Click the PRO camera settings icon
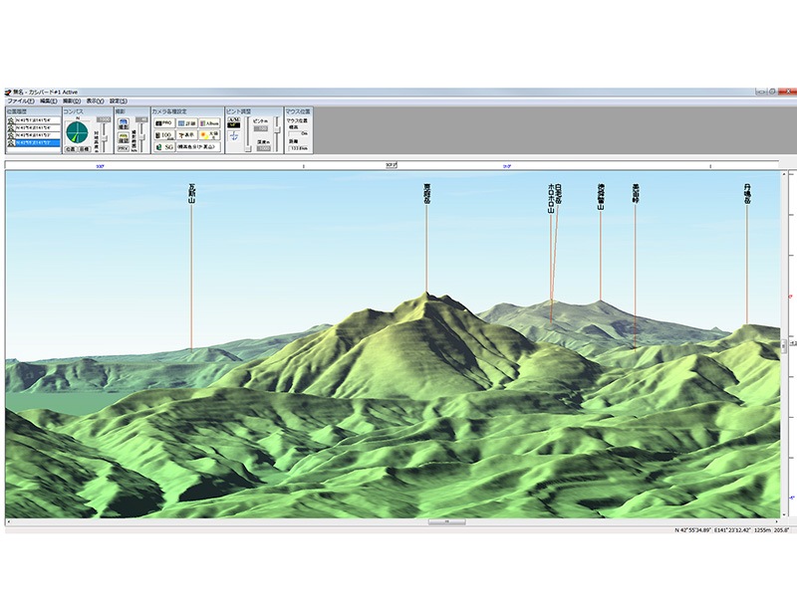 point(164,122)
